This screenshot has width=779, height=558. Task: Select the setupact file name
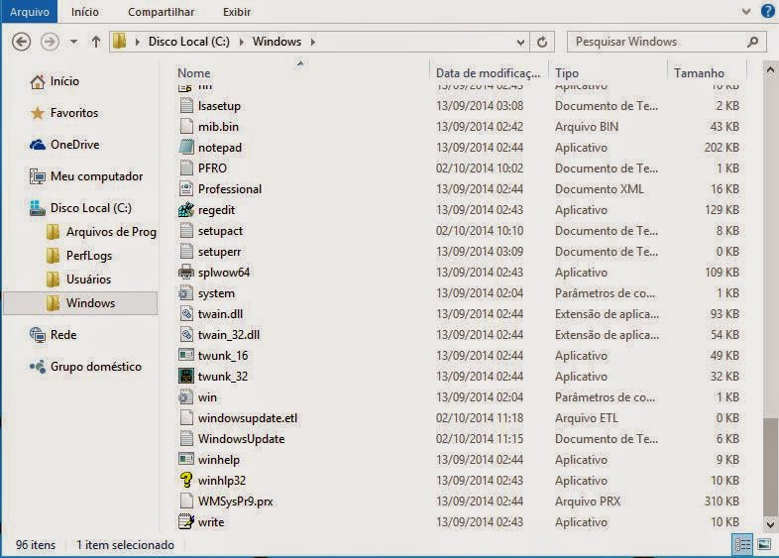pyautogui.click(x=220, y=231)
